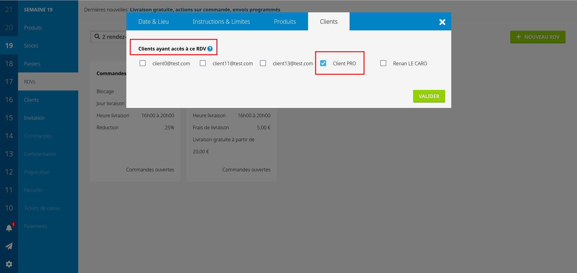Select the Renan LE CARO checkbox
Screen dimensions: 577x273
(x=383, y=63)
